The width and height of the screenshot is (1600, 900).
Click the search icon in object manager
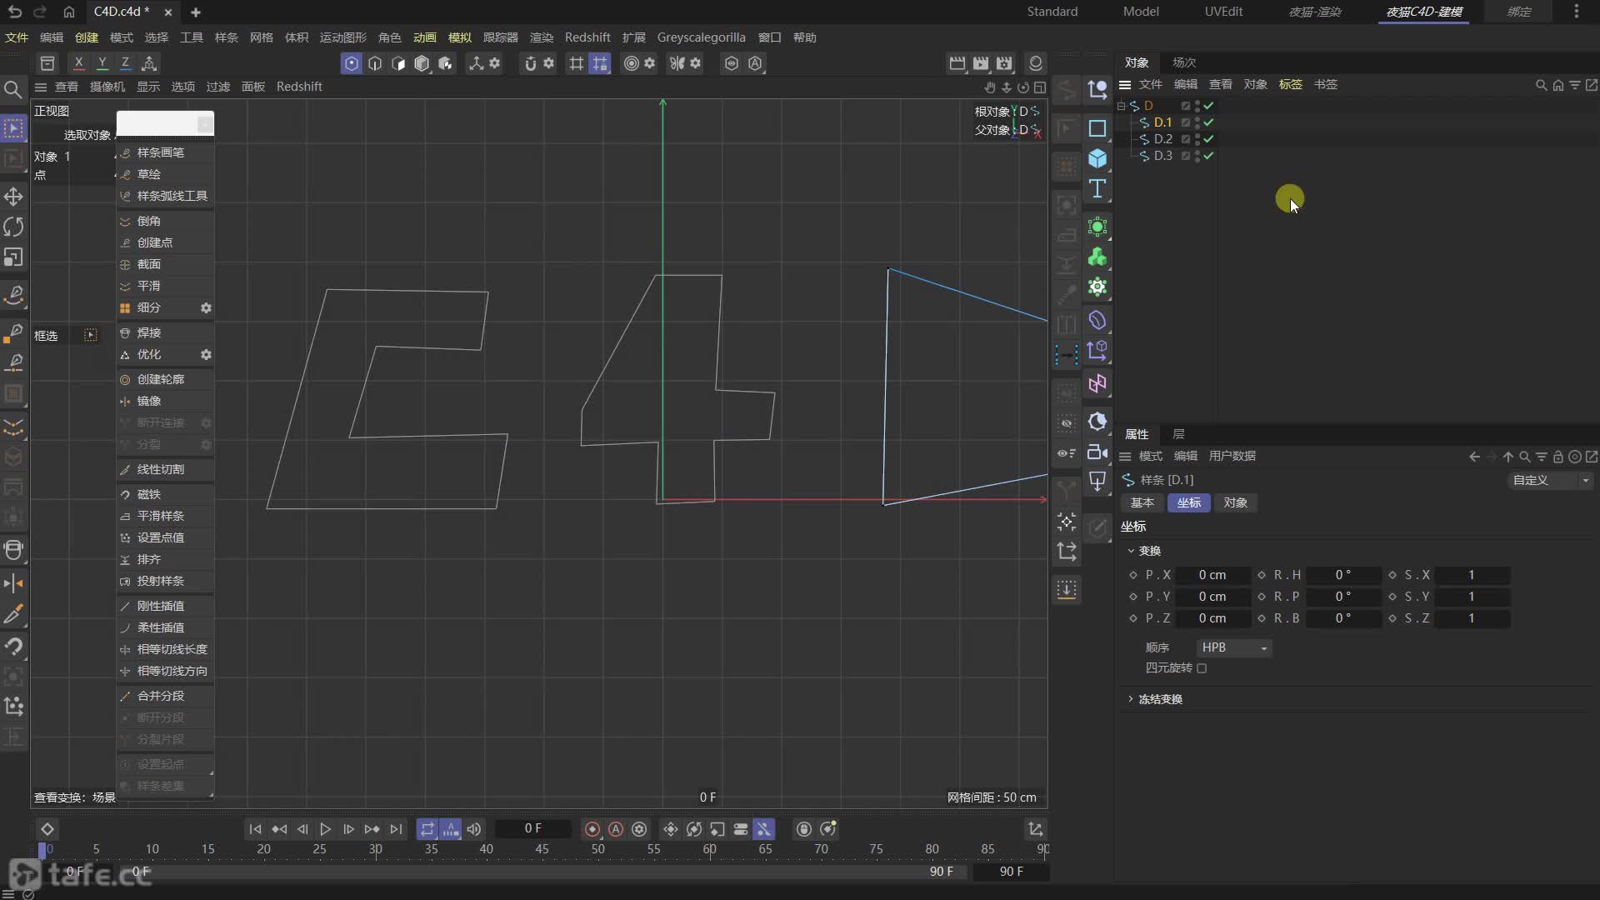tap(1541, 85)
